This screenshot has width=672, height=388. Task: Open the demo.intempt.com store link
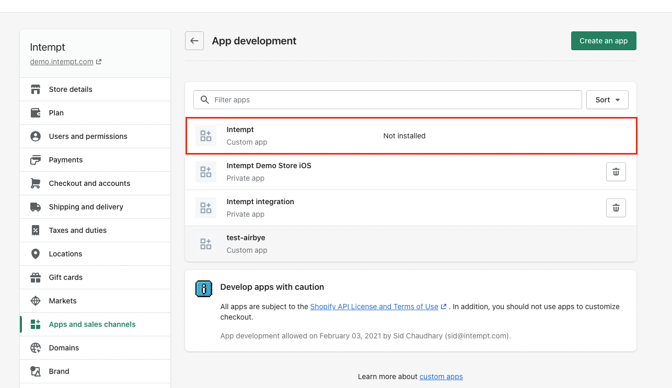[62, 62]
